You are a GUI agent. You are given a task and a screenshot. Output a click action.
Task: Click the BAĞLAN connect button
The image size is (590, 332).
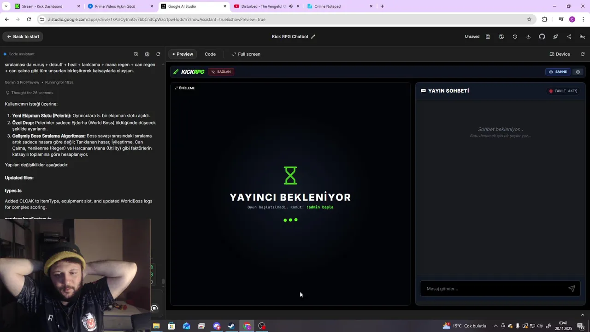click(221, 71)
